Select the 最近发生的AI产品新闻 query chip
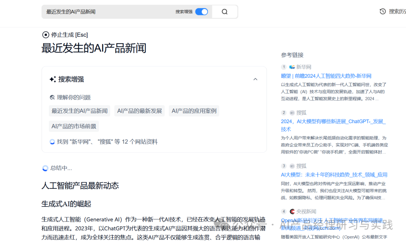Image resolution: width=406 pixels, height=241 pixels. point(80,111)
